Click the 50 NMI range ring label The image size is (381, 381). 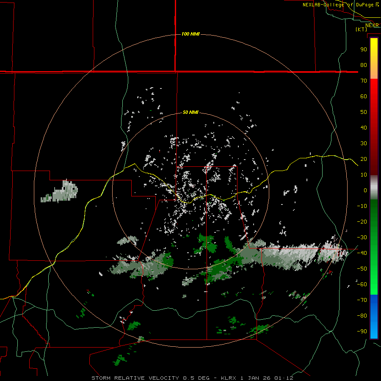(x=190, y=112)
